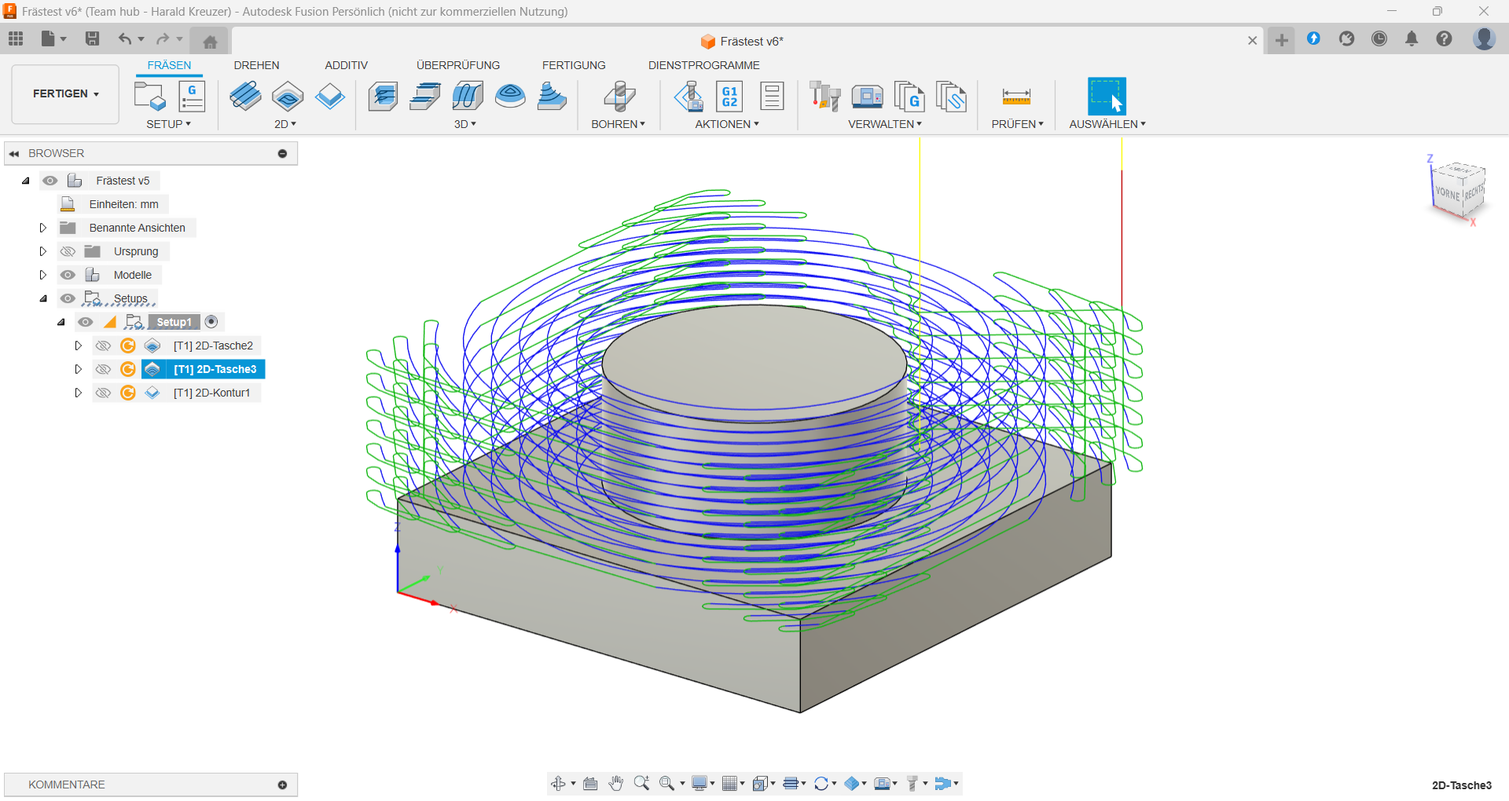Viewport: 1509px width, 801px height.
Task: Switch to the FERTIGUNG tab
Action: tap(574, 65)
